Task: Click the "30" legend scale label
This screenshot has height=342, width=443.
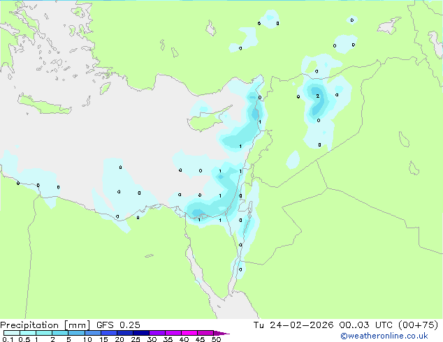Action: click(152, 339)
